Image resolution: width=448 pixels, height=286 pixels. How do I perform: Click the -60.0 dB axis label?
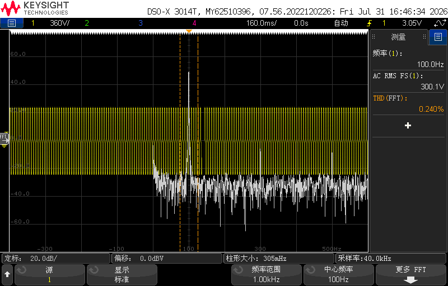(20, 221)
